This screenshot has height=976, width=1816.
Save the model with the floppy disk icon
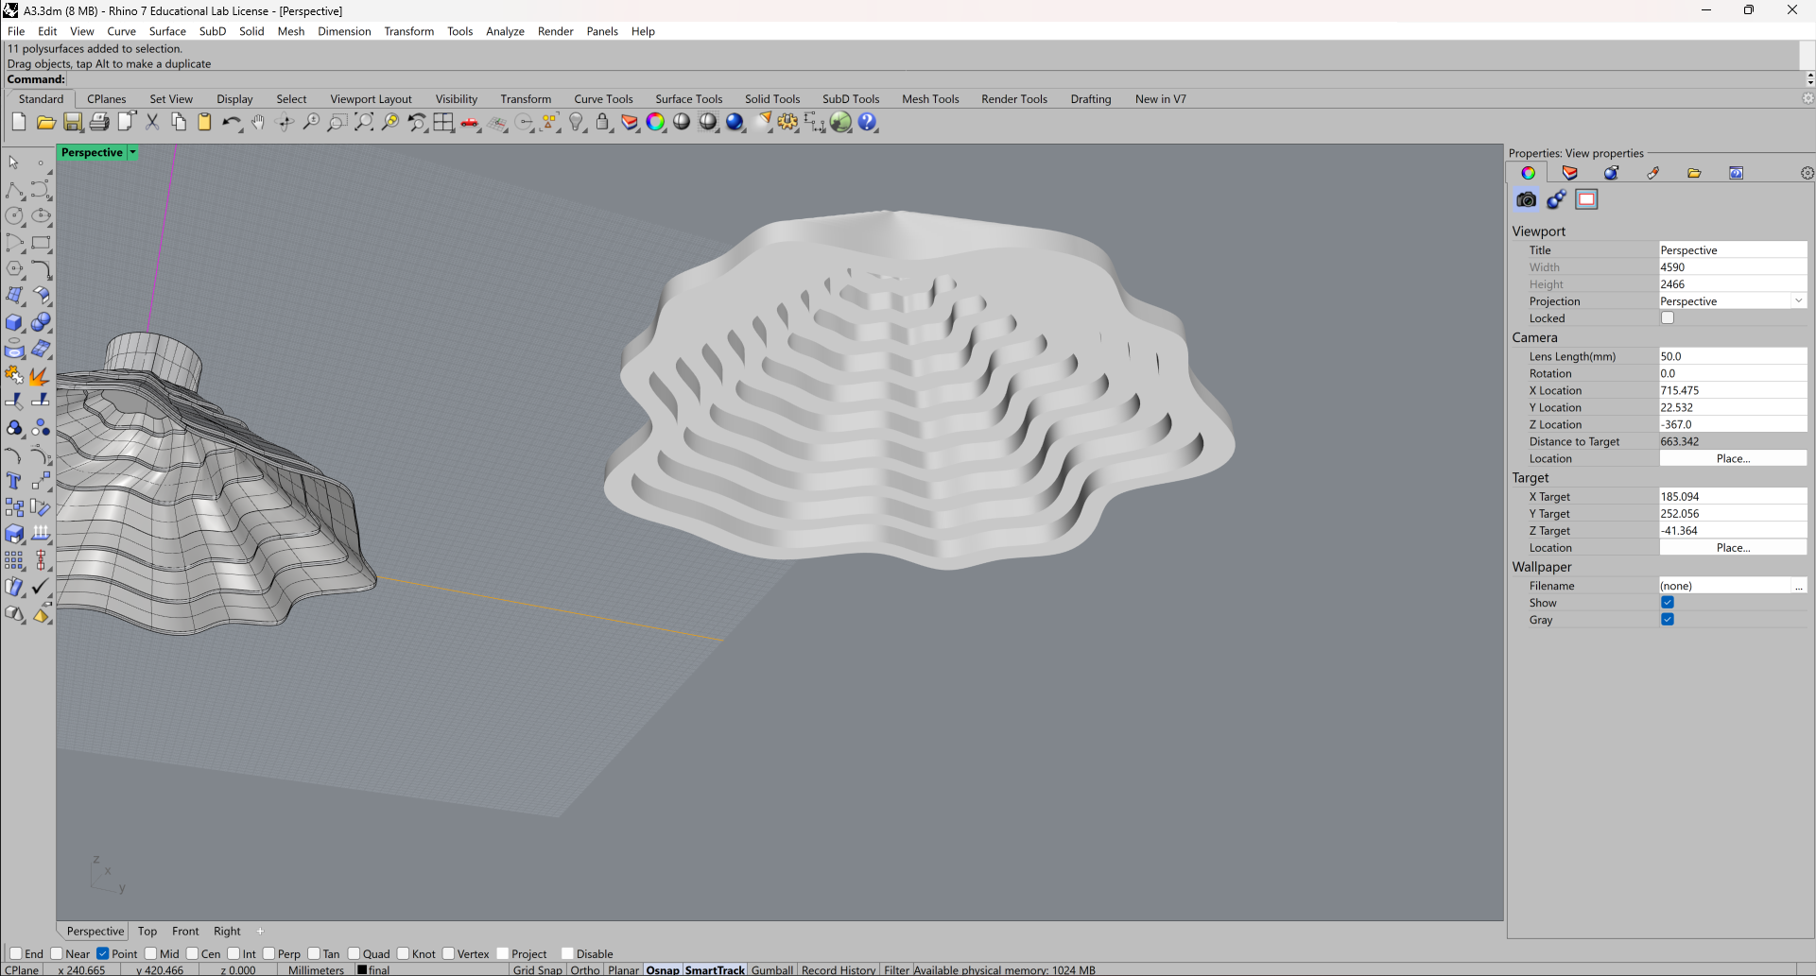pos(73,122)
